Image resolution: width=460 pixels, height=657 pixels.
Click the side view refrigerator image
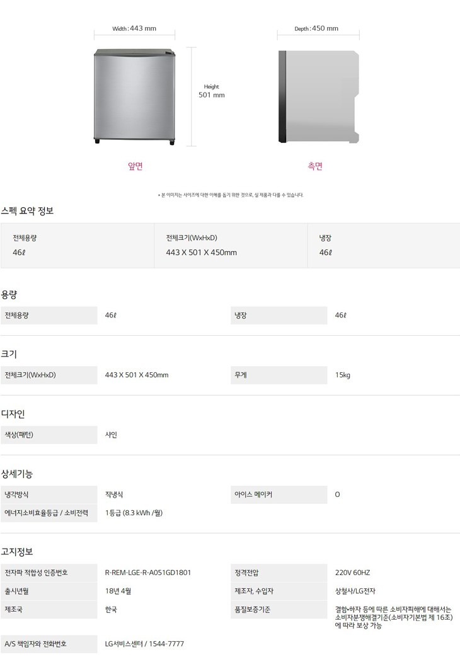(318, 96)
